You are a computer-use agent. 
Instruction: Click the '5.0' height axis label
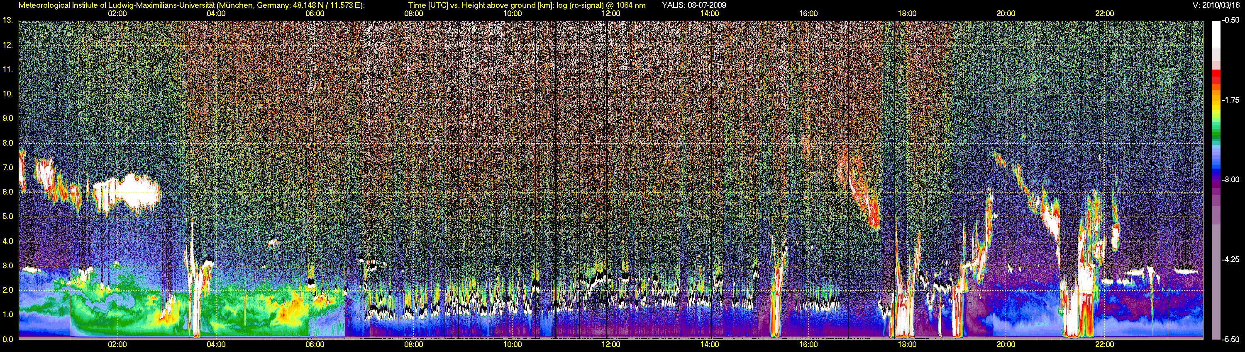click(8, 217)
